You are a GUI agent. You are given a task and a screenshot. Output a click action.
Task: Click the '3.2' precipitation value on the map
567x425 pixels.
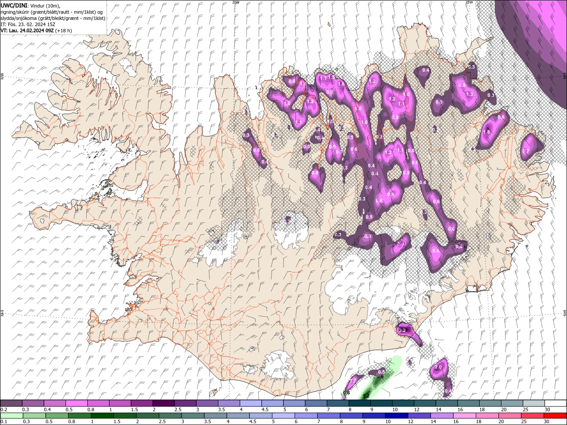coord(403,330)
